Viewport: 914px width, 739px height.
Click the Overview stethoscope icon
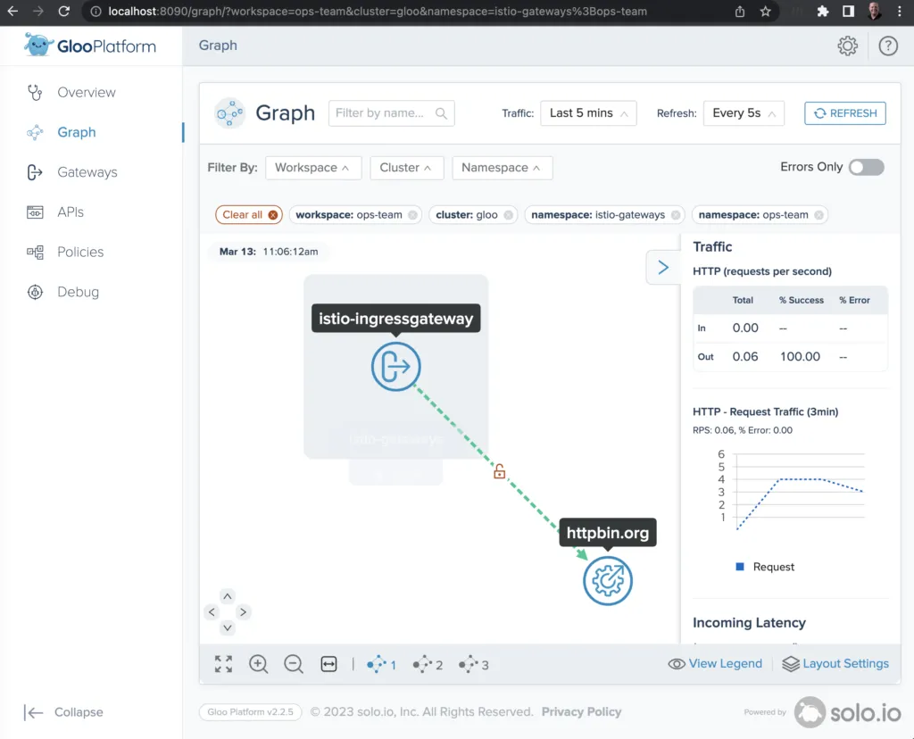click(35, 93)
